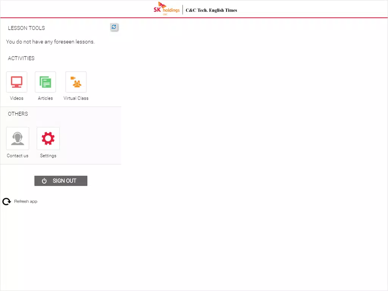Click the OTHERS section heading
388x291 pixels.
click(x=18, y=114)
